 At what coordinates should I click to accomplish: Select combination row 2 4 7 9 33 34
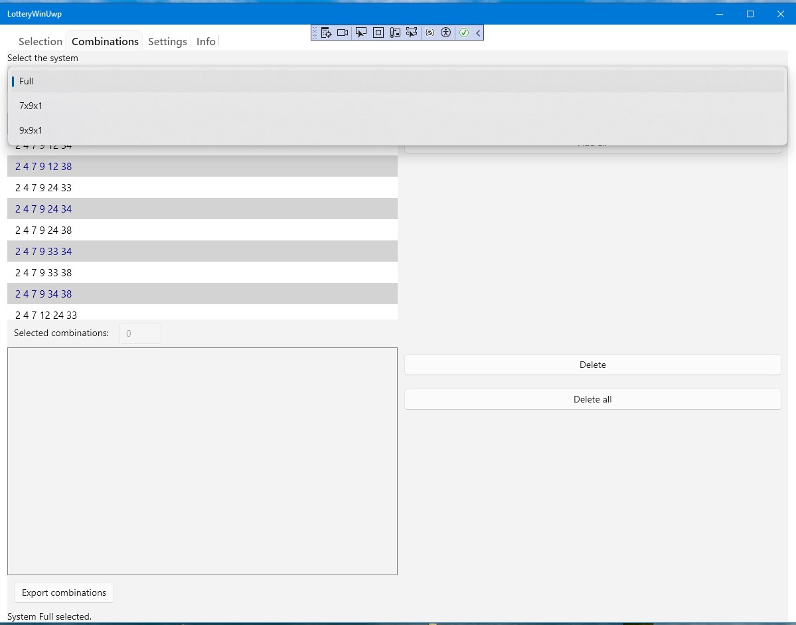(x=202, y=251)
